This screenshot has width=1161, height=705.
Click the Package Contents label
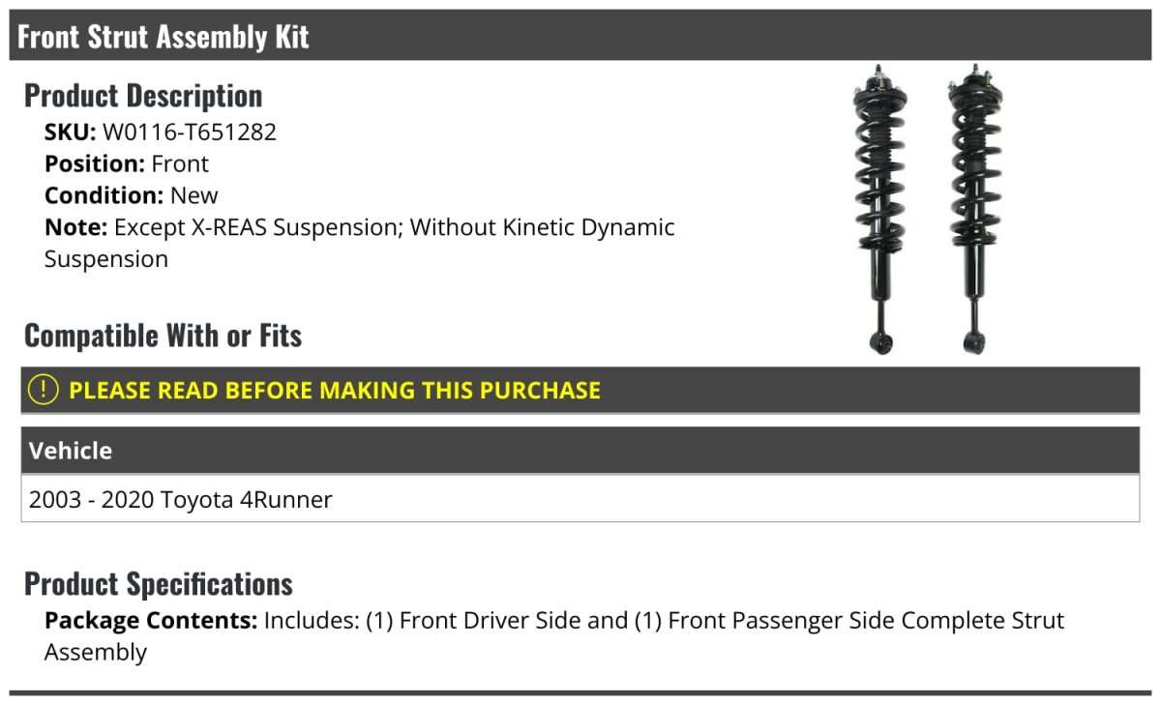[151, 620]
